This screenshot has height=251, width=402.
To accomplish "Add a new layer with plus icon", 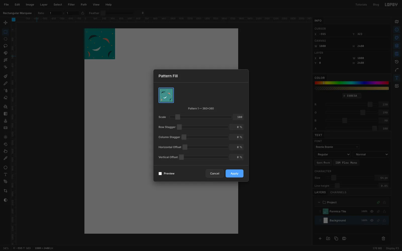I will [x=320, y=238].
